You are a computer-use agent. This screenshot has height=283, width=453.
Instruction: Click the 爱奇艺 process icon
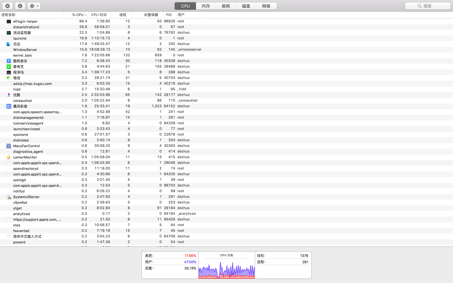tap(9, 67)
